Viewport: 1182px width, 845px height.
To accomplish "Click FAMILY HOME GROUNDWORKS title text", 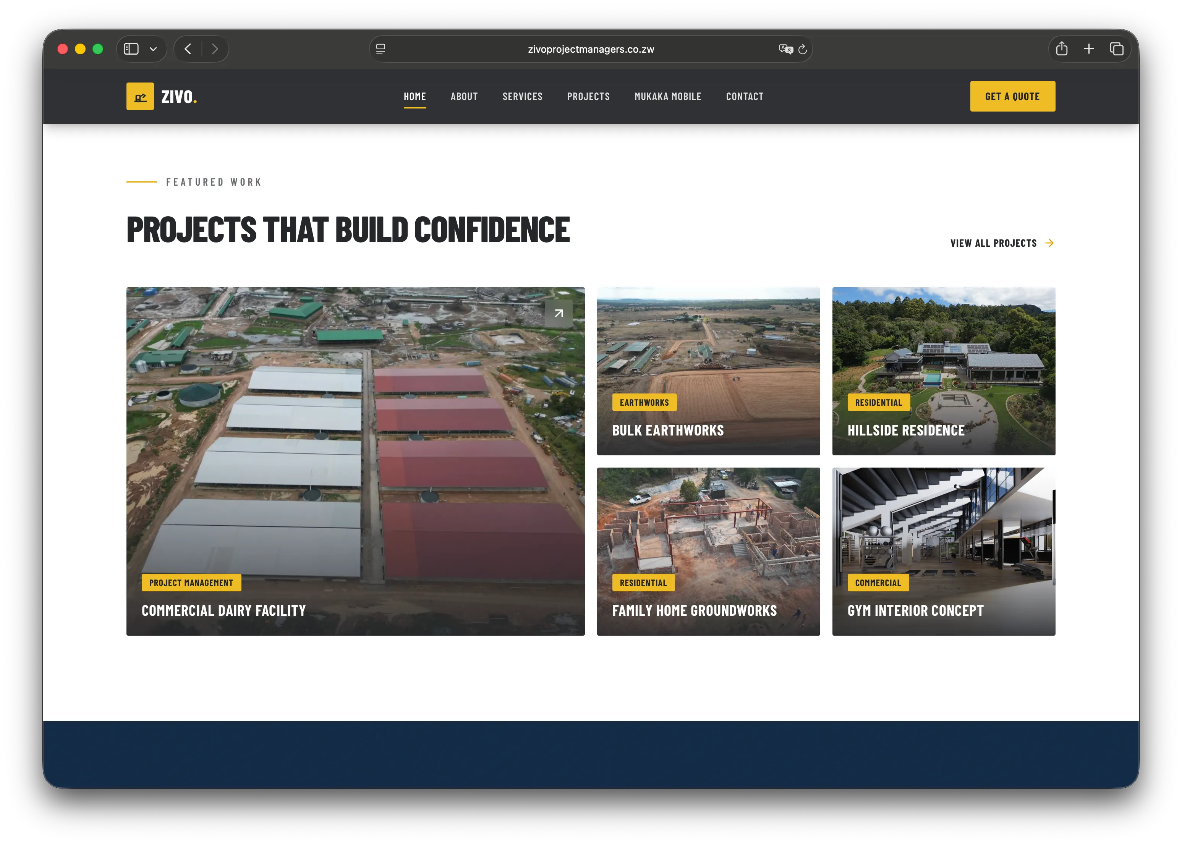I will coord(694,610).
